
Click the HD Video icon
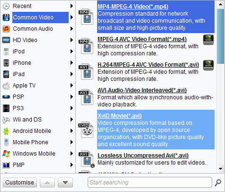[x=6, y=40]
